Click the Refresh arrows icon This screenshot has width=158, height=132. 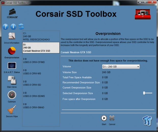[x=21, y=27]
